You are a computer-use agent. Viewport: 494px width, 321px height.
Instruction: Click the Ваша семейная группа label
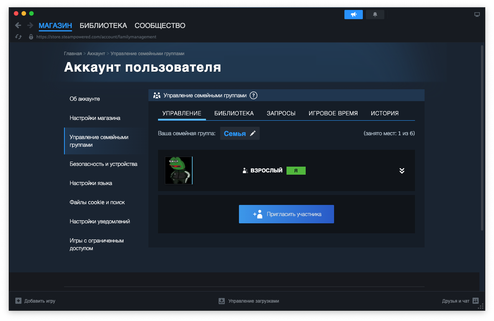[187, 133]
